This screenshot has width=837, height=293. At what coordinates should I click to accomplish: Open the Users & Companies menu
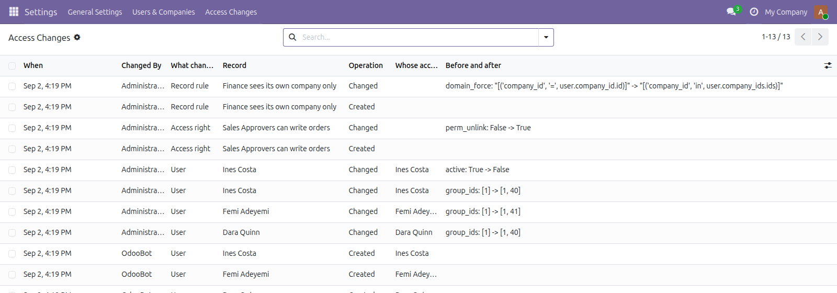(x=163, y=12)
